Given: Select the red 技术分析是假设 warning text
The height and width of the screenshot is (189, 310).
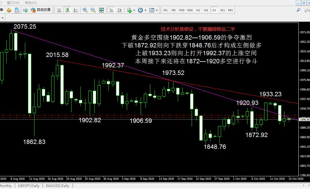Looking at the screenshot, I should click(198, 29).
